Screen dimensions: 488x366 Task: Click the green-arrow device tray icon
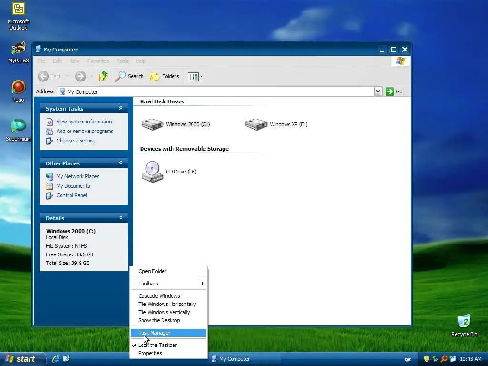(x=436, y=359)
